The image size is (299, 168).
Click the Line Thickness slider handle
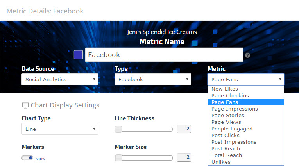pyautogui.click(x=118, y=129)
